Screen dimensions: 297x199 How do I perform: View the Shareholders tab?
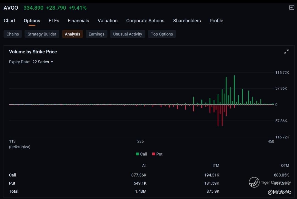187,21
